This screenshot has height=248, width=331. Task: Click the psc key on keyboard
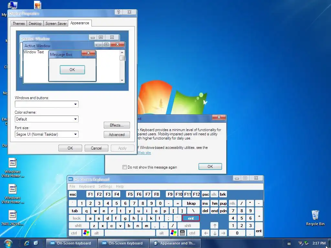click(206, 194)
